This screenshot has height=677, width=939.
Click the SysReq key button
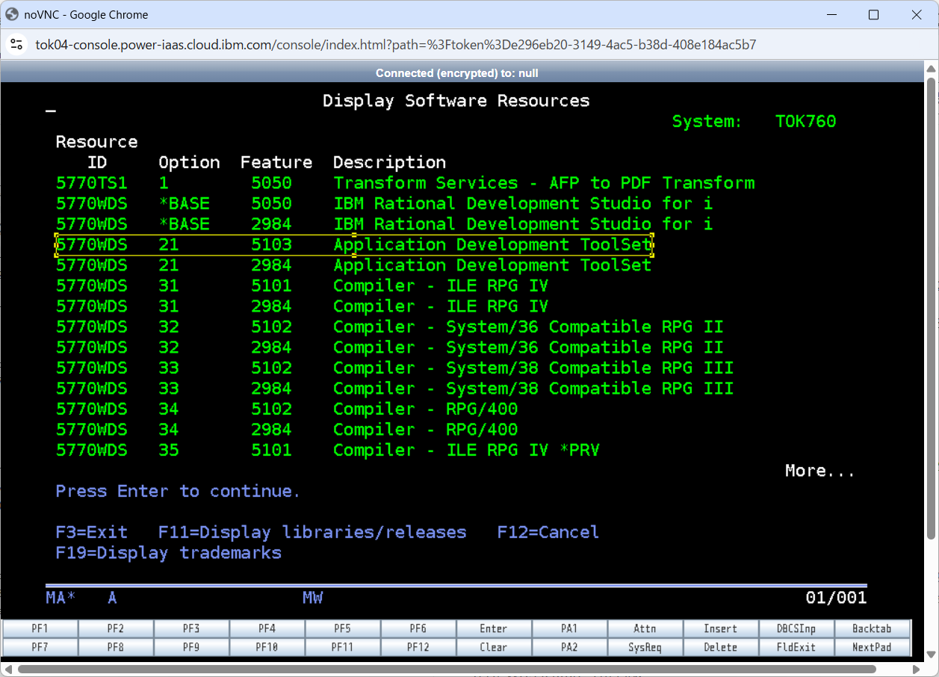645,647
